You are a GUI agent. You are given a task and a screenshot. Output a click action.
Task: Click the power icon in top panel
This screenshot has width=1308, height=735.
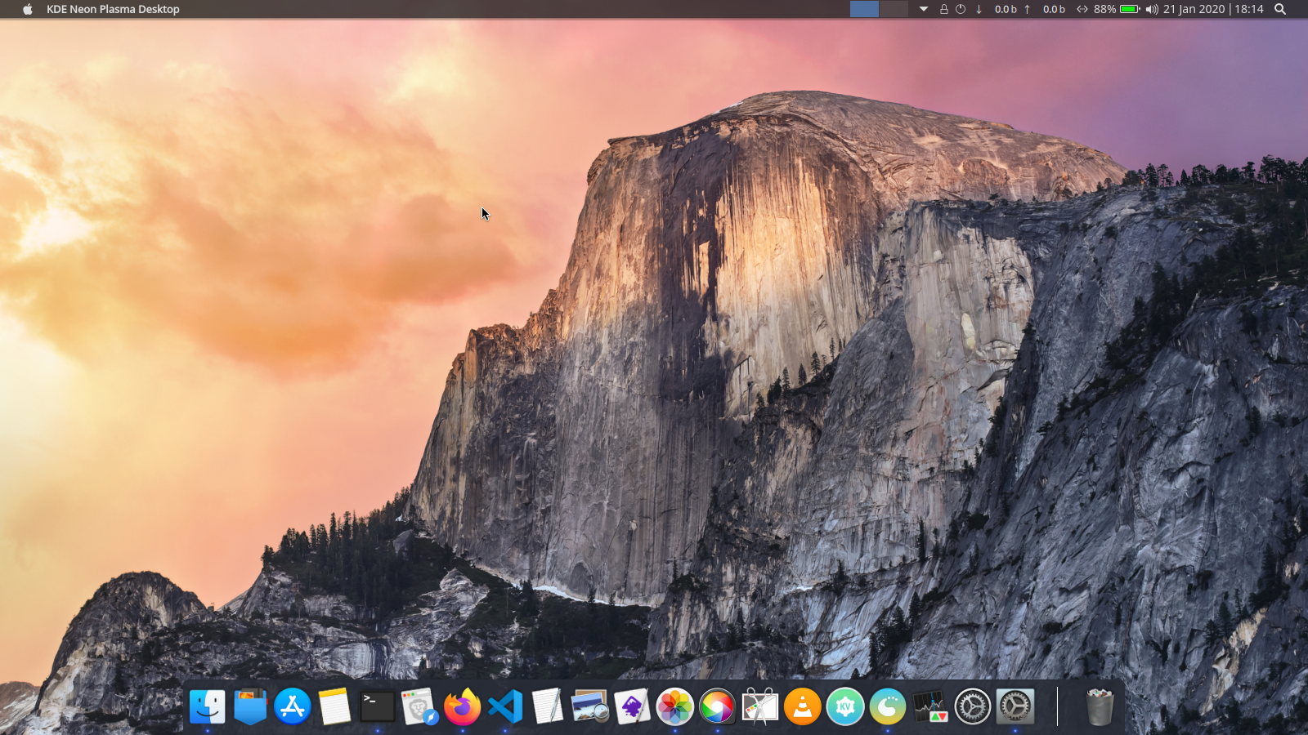point(961,9)
